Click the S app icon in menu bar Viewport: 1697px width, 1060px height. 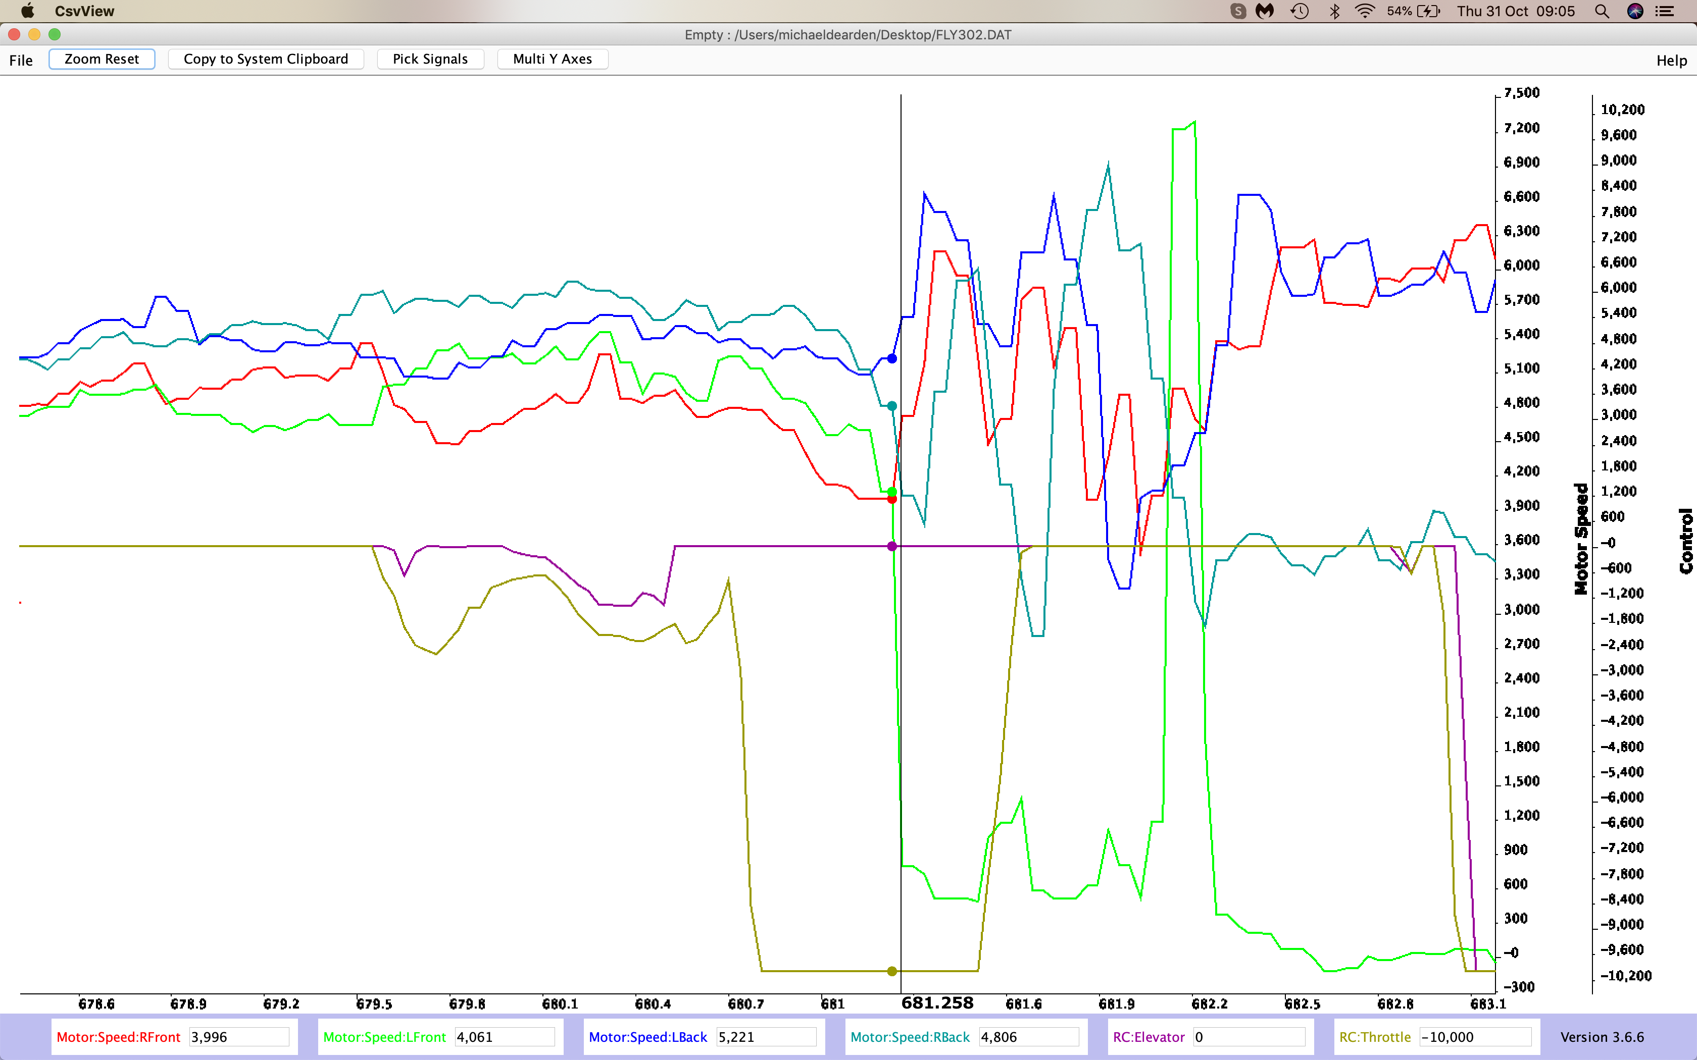tap(1238, 11)
